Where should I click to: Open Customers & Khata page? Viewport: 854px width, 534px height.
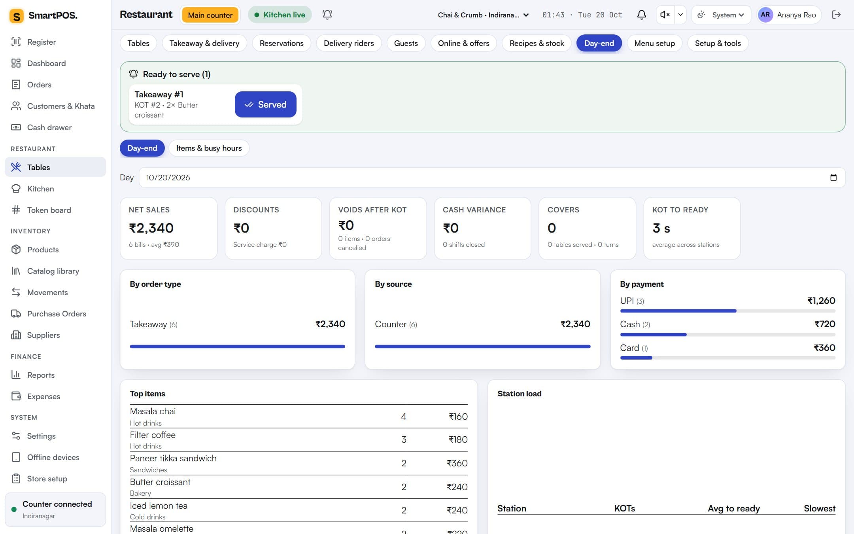pyautogui.click(x=55, y=106)
